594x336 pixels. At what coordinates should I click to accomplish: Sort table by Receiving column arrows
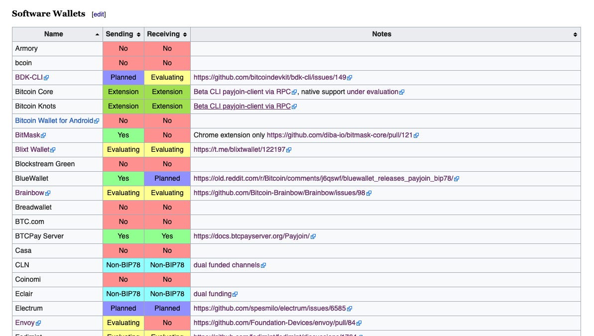coord(185,34)
